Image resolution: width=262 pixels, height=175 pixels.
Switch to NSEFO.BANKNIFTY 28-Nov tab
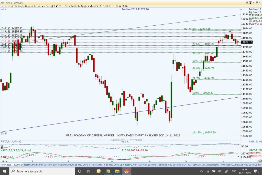[x=40, y=165]
